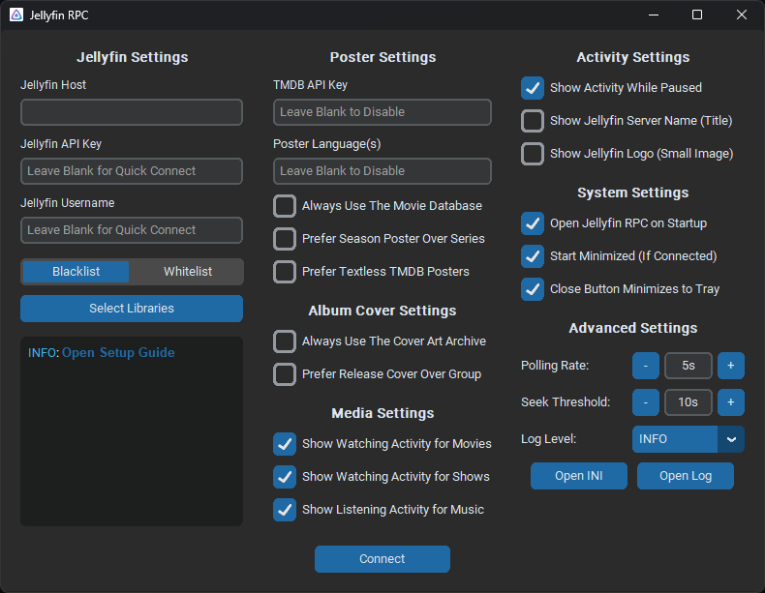The width and height of the screenshot is (765, 593).
Task: Click the Poster Language(s) field
Action: 382,171
